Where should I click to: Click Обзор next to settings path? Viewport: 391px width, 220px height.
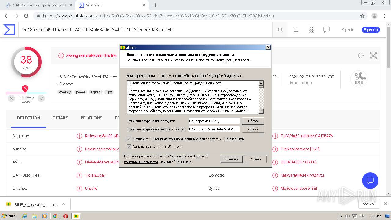(253, 129)
